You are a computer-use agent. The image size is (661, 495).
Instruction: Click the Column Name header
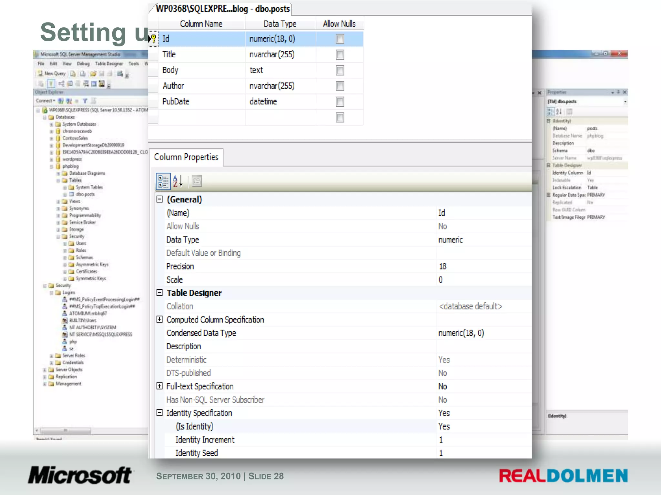click(x=201, y=24)
